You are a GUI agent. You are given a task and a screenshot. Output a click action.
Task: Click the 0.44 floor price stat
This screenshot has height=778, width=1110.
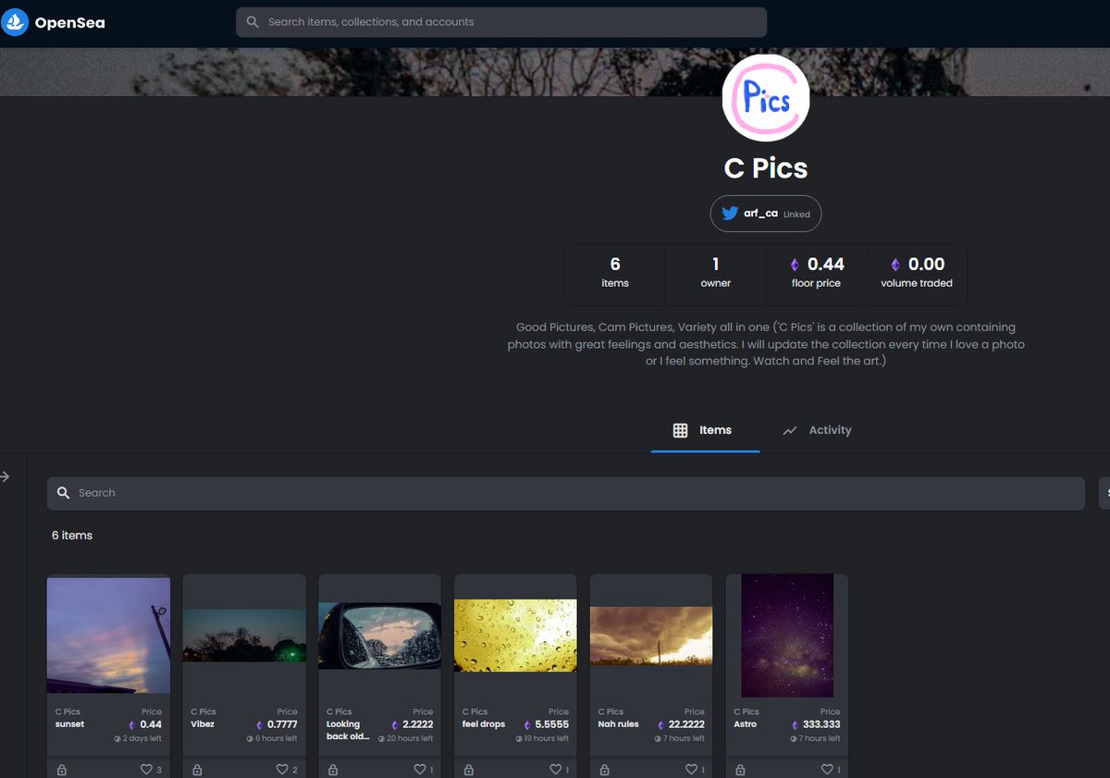[817, 274]
